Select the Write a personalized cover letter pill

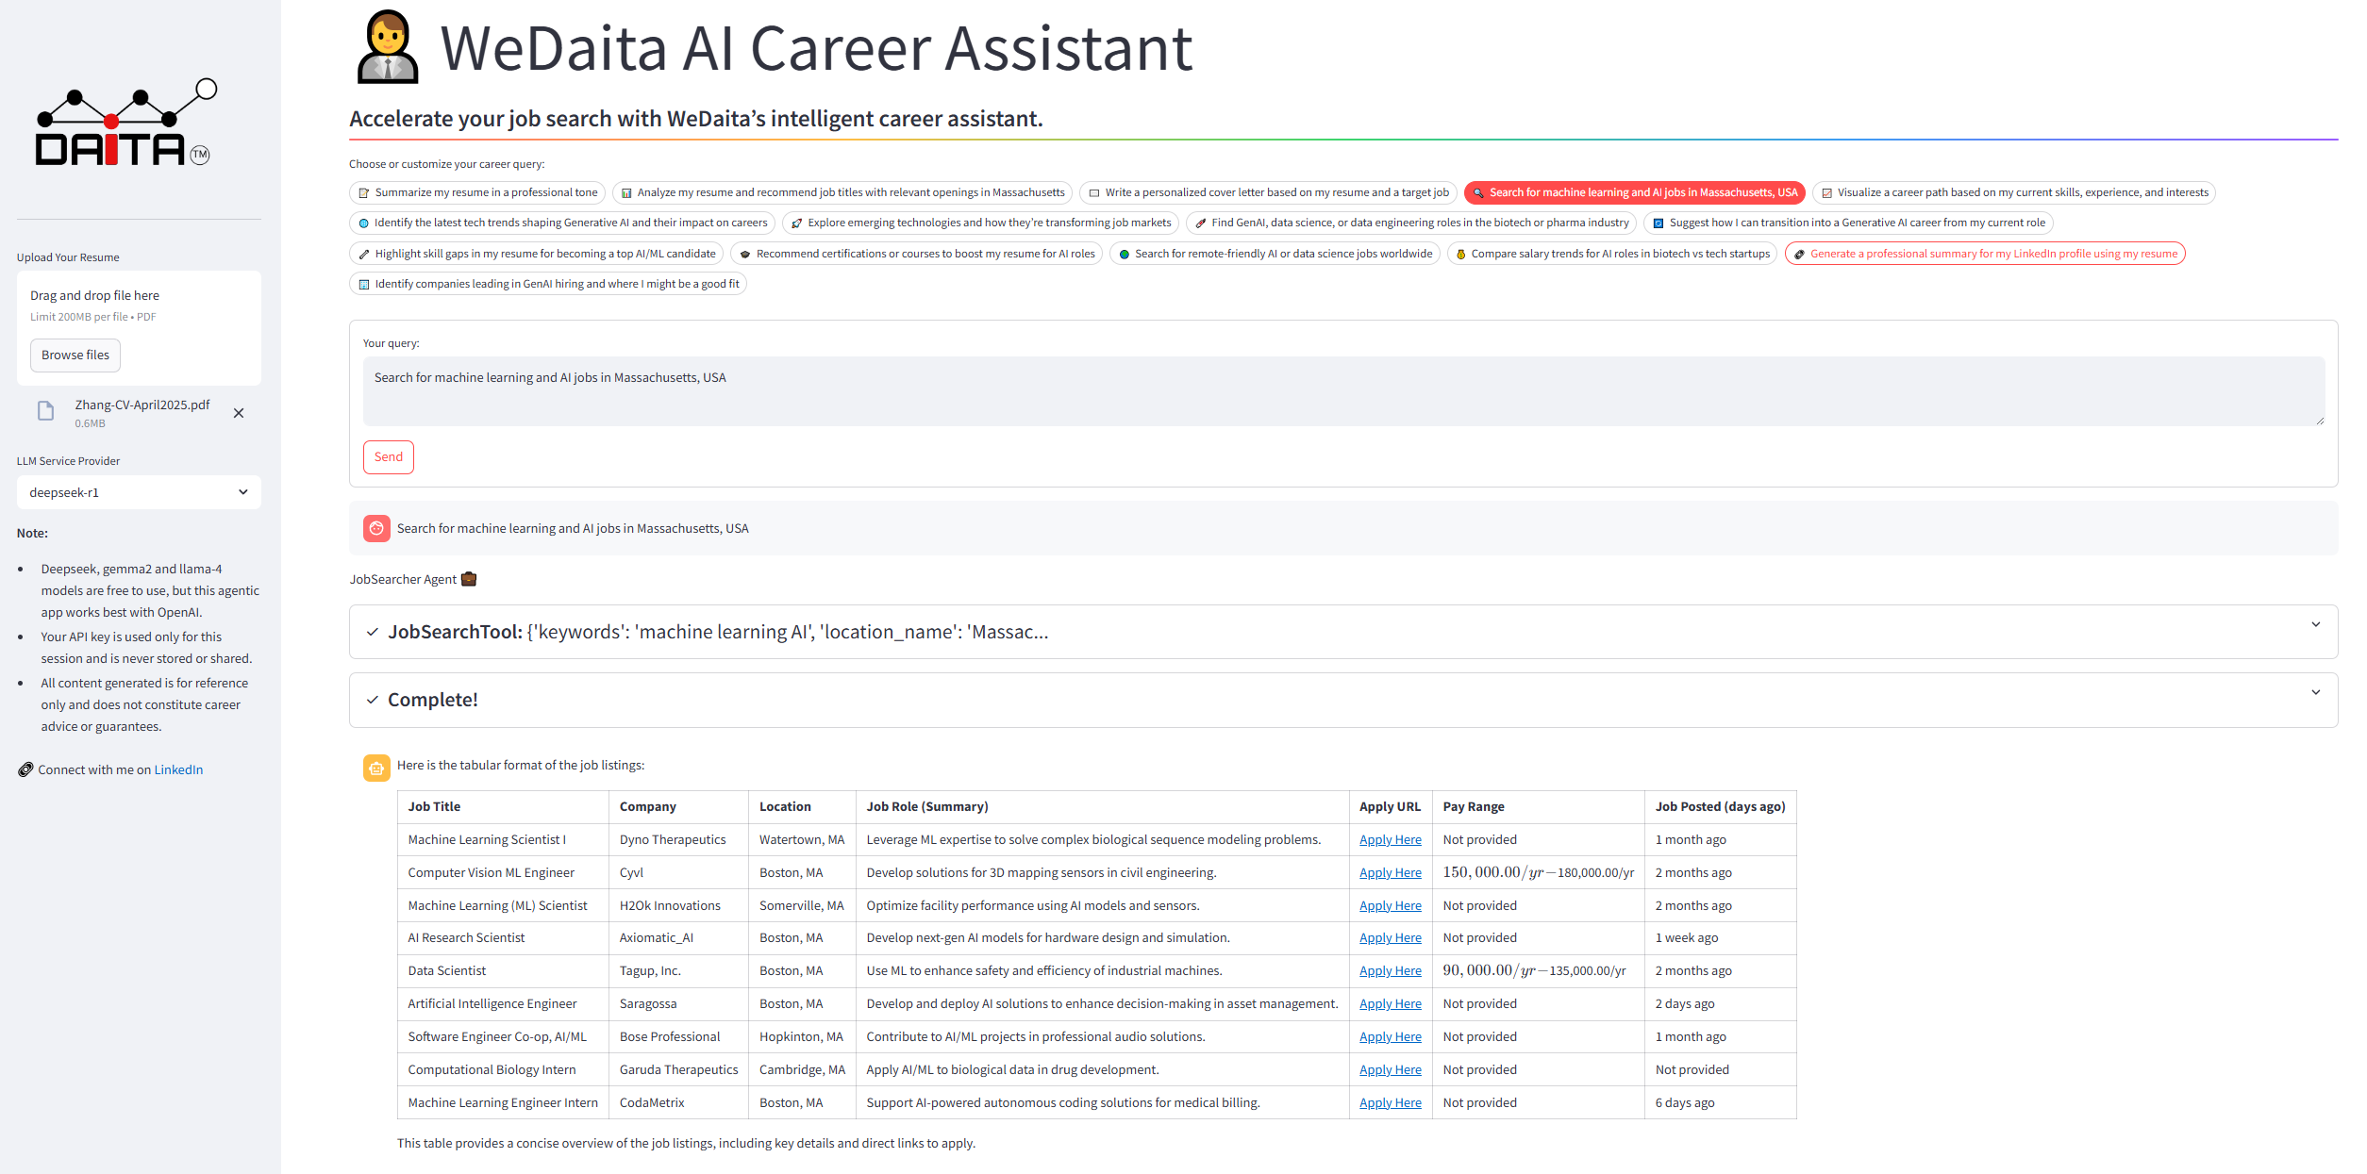point(1268,192)
